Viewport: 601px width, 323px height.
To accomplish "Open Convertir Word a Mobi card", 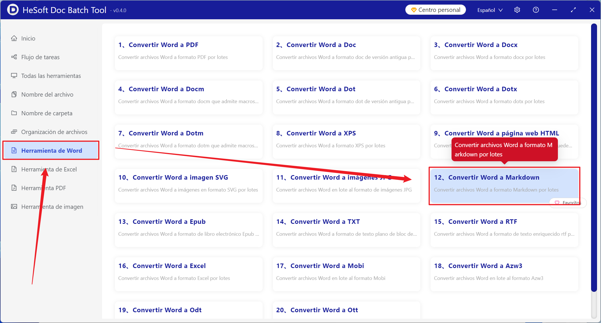I will (x=346, y=274).
